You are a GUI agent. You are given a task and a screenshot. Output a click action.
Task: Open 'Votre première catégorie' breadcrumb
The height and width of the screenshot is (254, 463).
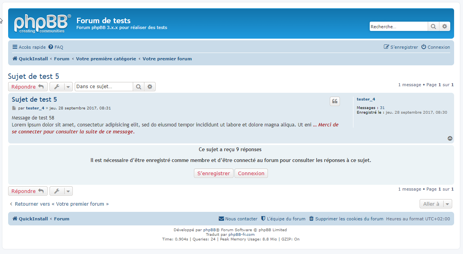coord(106,59)
